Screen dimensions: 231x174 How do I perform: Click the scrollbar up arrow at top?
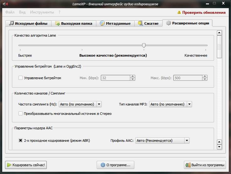coord(219,33)
